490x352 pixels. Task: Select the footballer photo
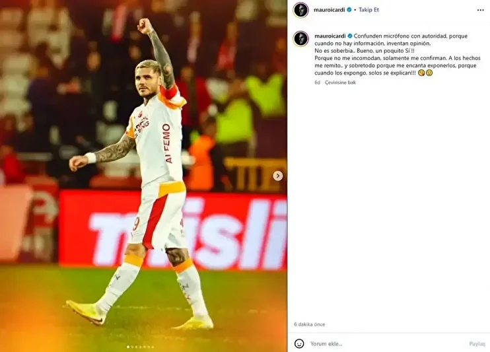pyautogui.click(x=143, y=176)
